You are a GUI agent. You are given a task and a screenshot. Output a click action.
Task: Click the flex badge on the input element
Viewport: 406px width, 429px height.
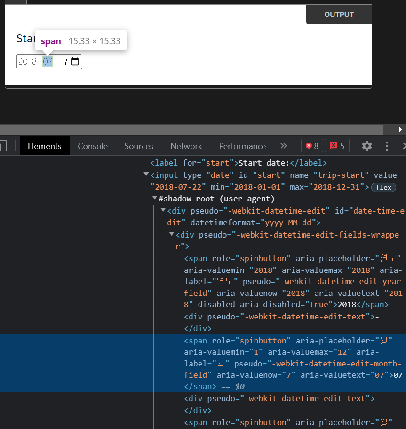click(383, 187)
